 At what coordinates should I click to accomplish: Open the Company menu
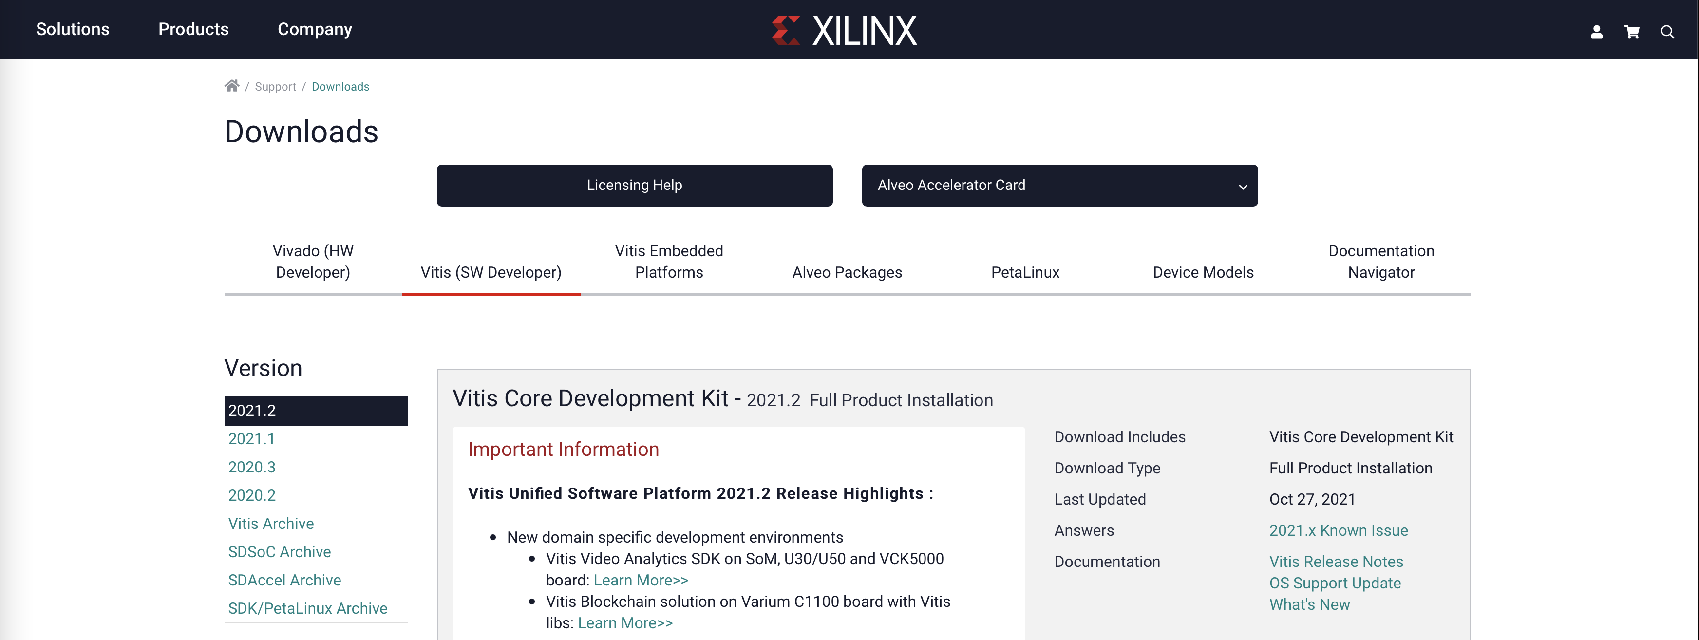coord(315,29)
